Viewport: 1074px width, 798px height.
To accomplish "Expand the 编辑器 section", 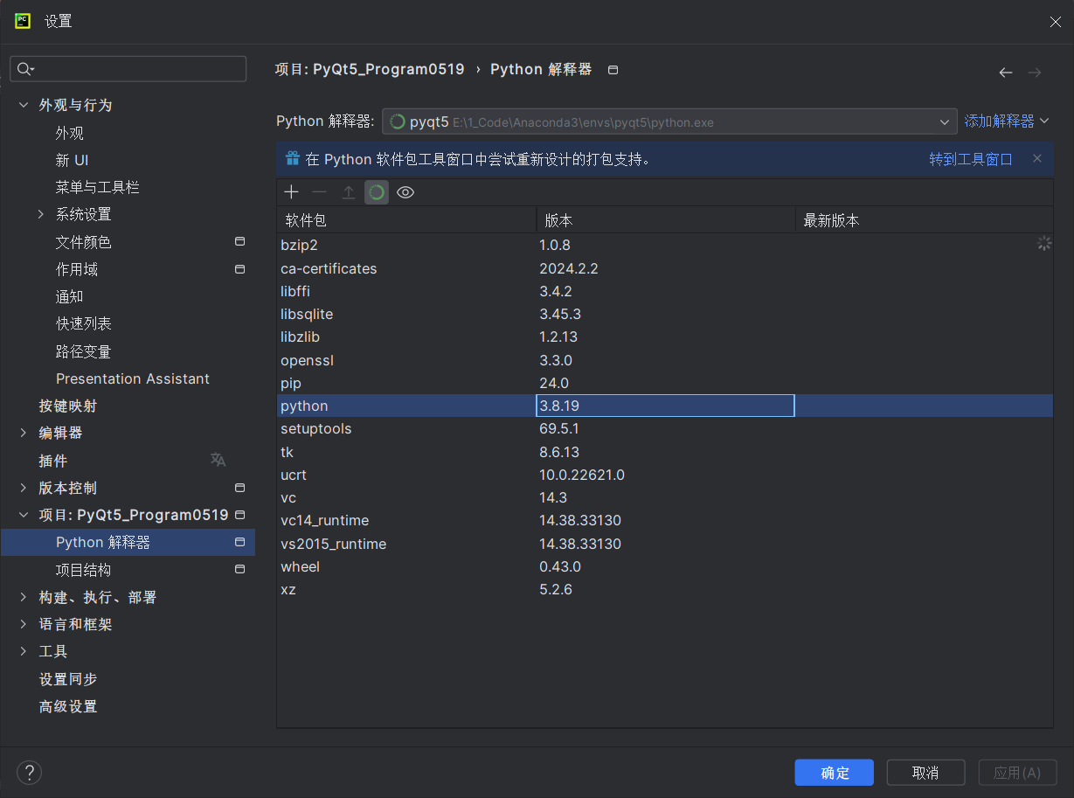I will (x=23, y=433).
